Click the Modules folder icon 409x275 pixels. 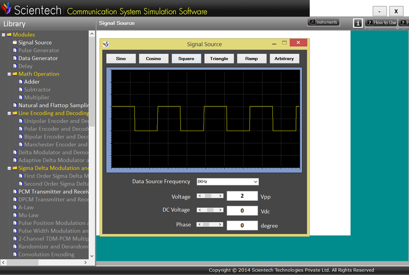coord(9,35)
